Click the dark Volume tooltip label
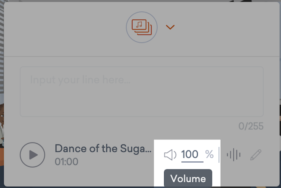Screen dimensions: 281x188 (x=188, y=178)
